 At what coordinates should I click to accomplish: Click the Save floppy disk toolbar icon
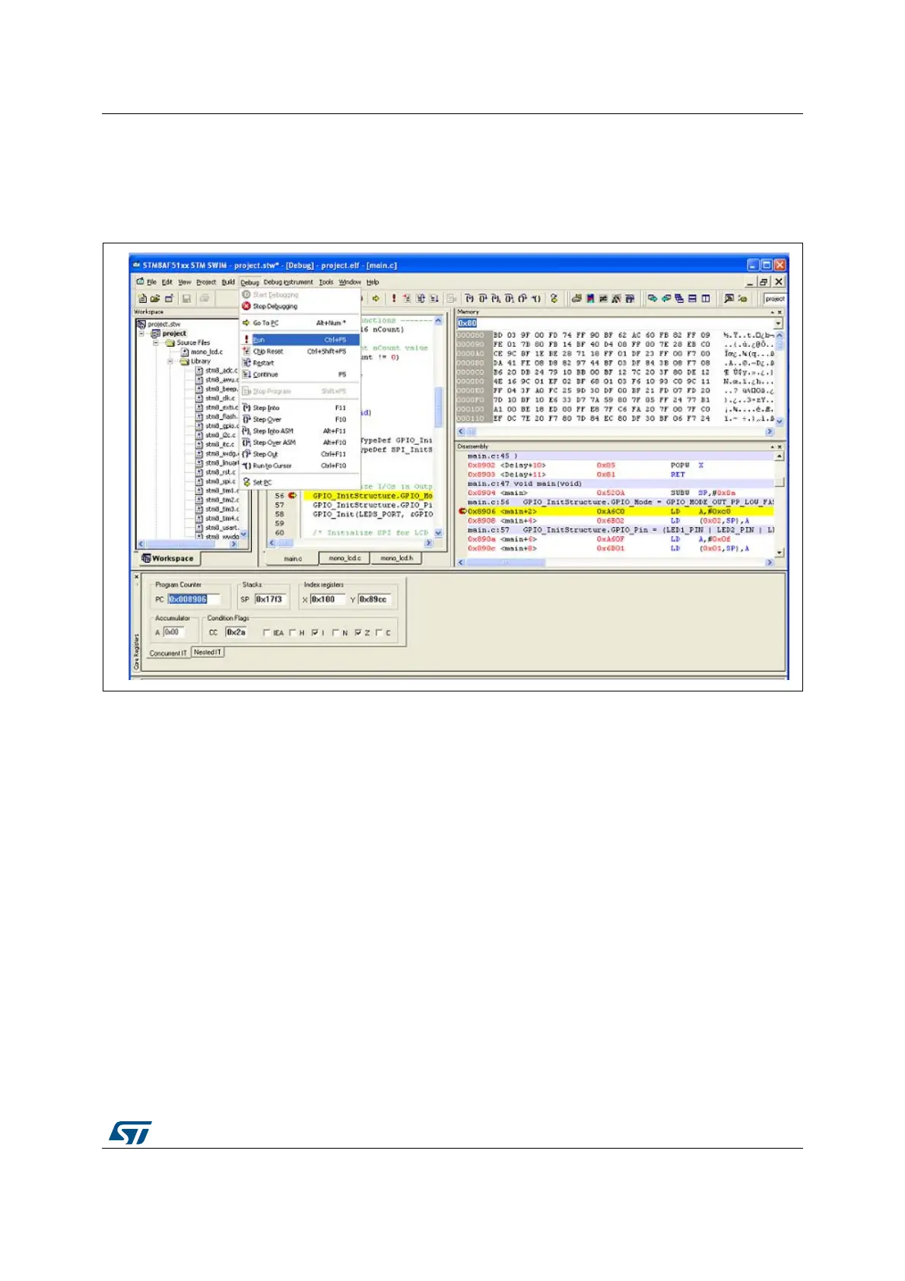(186, 299)
